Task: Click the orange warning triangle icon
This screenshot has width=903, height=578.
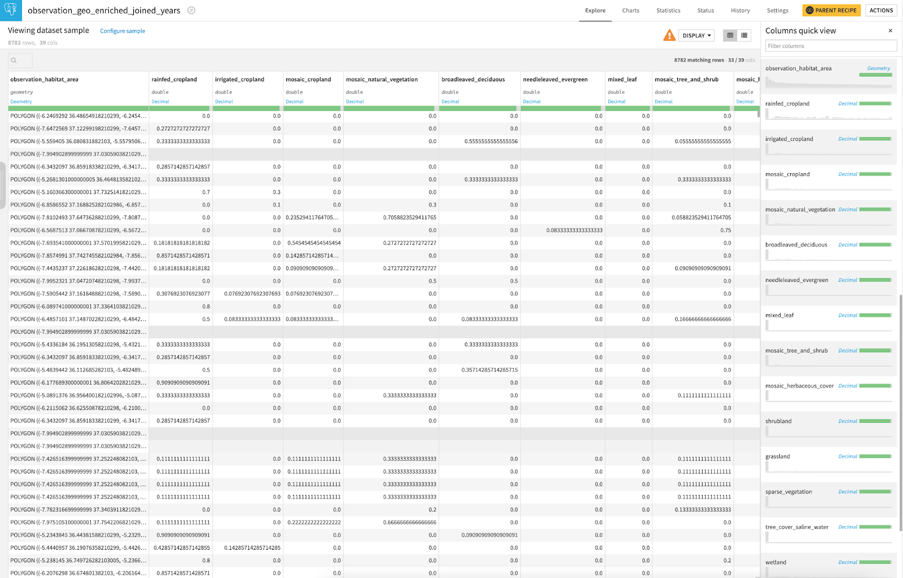Action: point(669,36)
